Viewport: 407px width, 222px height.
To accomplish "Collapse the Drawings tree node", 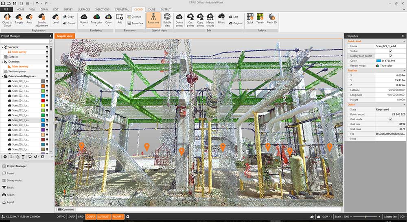I will point(2,62).
